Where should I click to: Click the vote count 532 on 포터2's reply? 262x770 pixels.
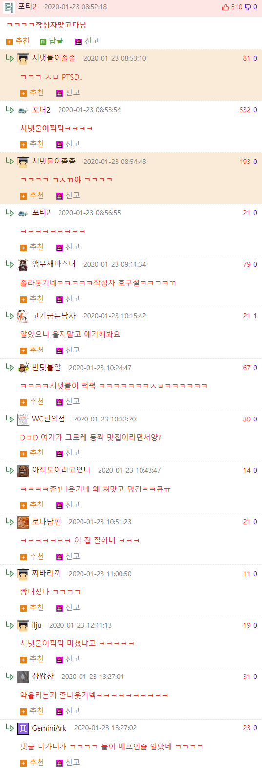tap(245, 110)
